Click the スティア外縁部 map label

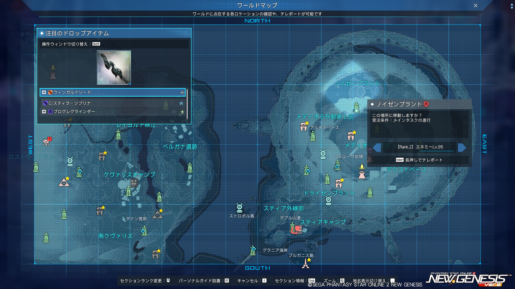click(x=284, y=208)
